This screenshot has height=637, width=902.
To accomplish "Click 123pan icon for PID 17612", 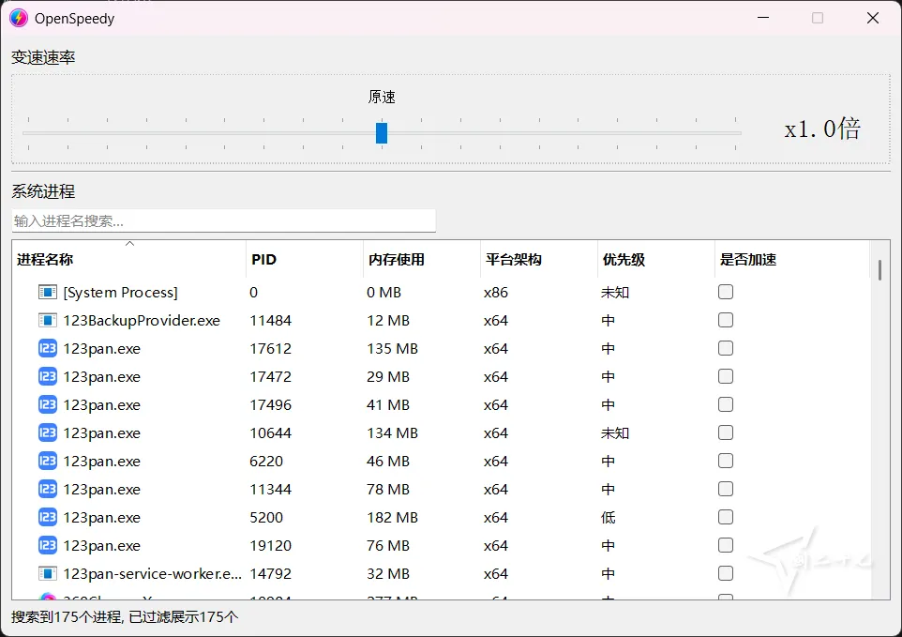I will click(48, 349).
